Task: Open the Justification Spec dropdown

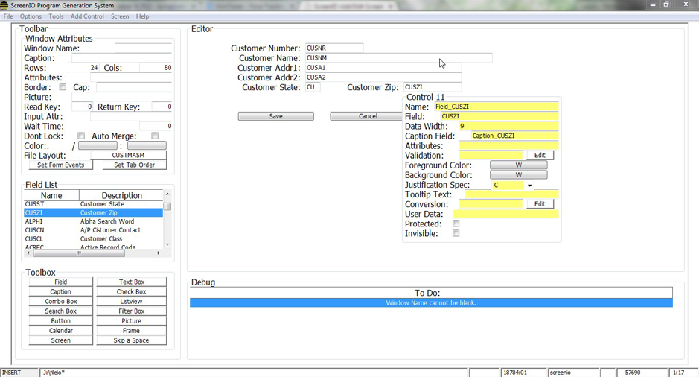Action: point(529,186)
